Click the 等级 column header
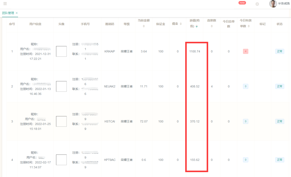 click(126, 24)
